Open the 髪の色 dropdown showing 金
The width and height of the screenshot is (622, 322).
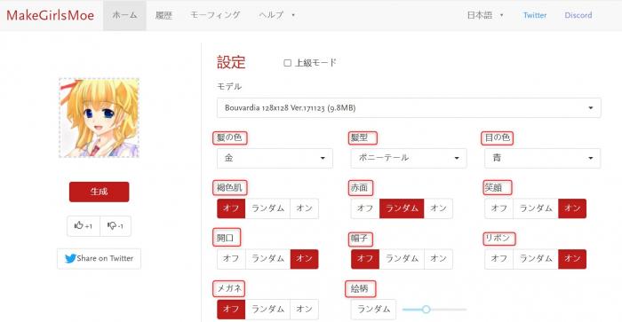(x=275, y=158)
